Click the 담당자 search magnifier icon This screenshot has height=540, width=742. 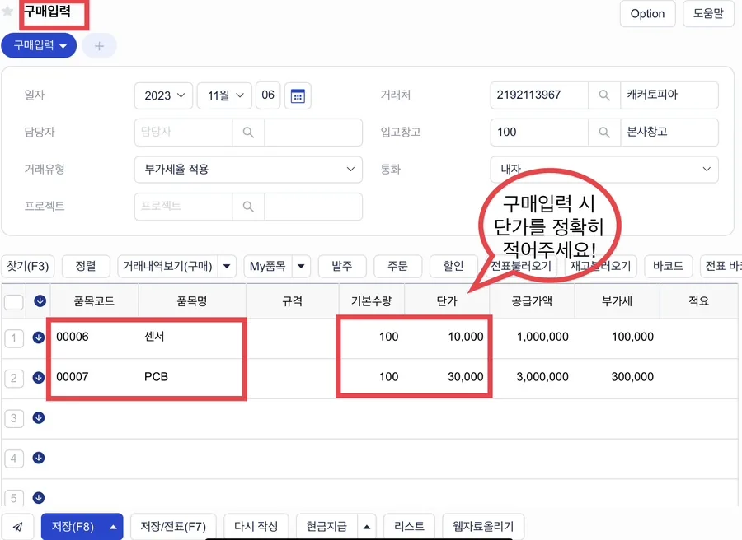(248, 133)
